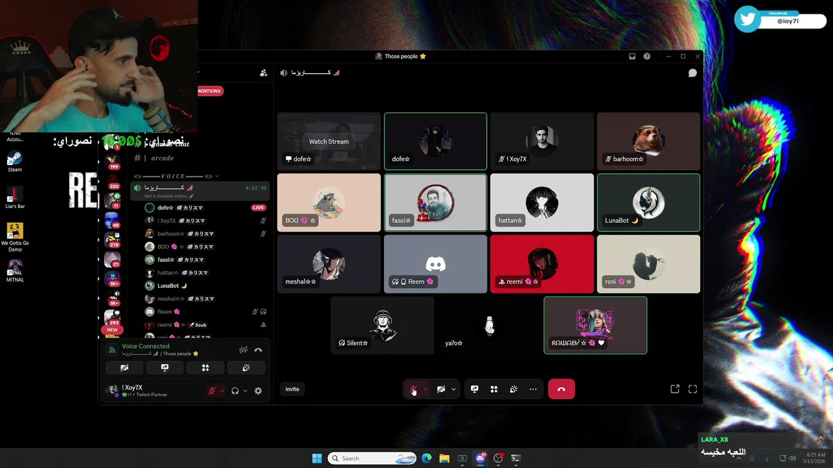Click Watch Stream on dofe's tile
The height and width of the screenshot is (468, 833).
point(329,142)
